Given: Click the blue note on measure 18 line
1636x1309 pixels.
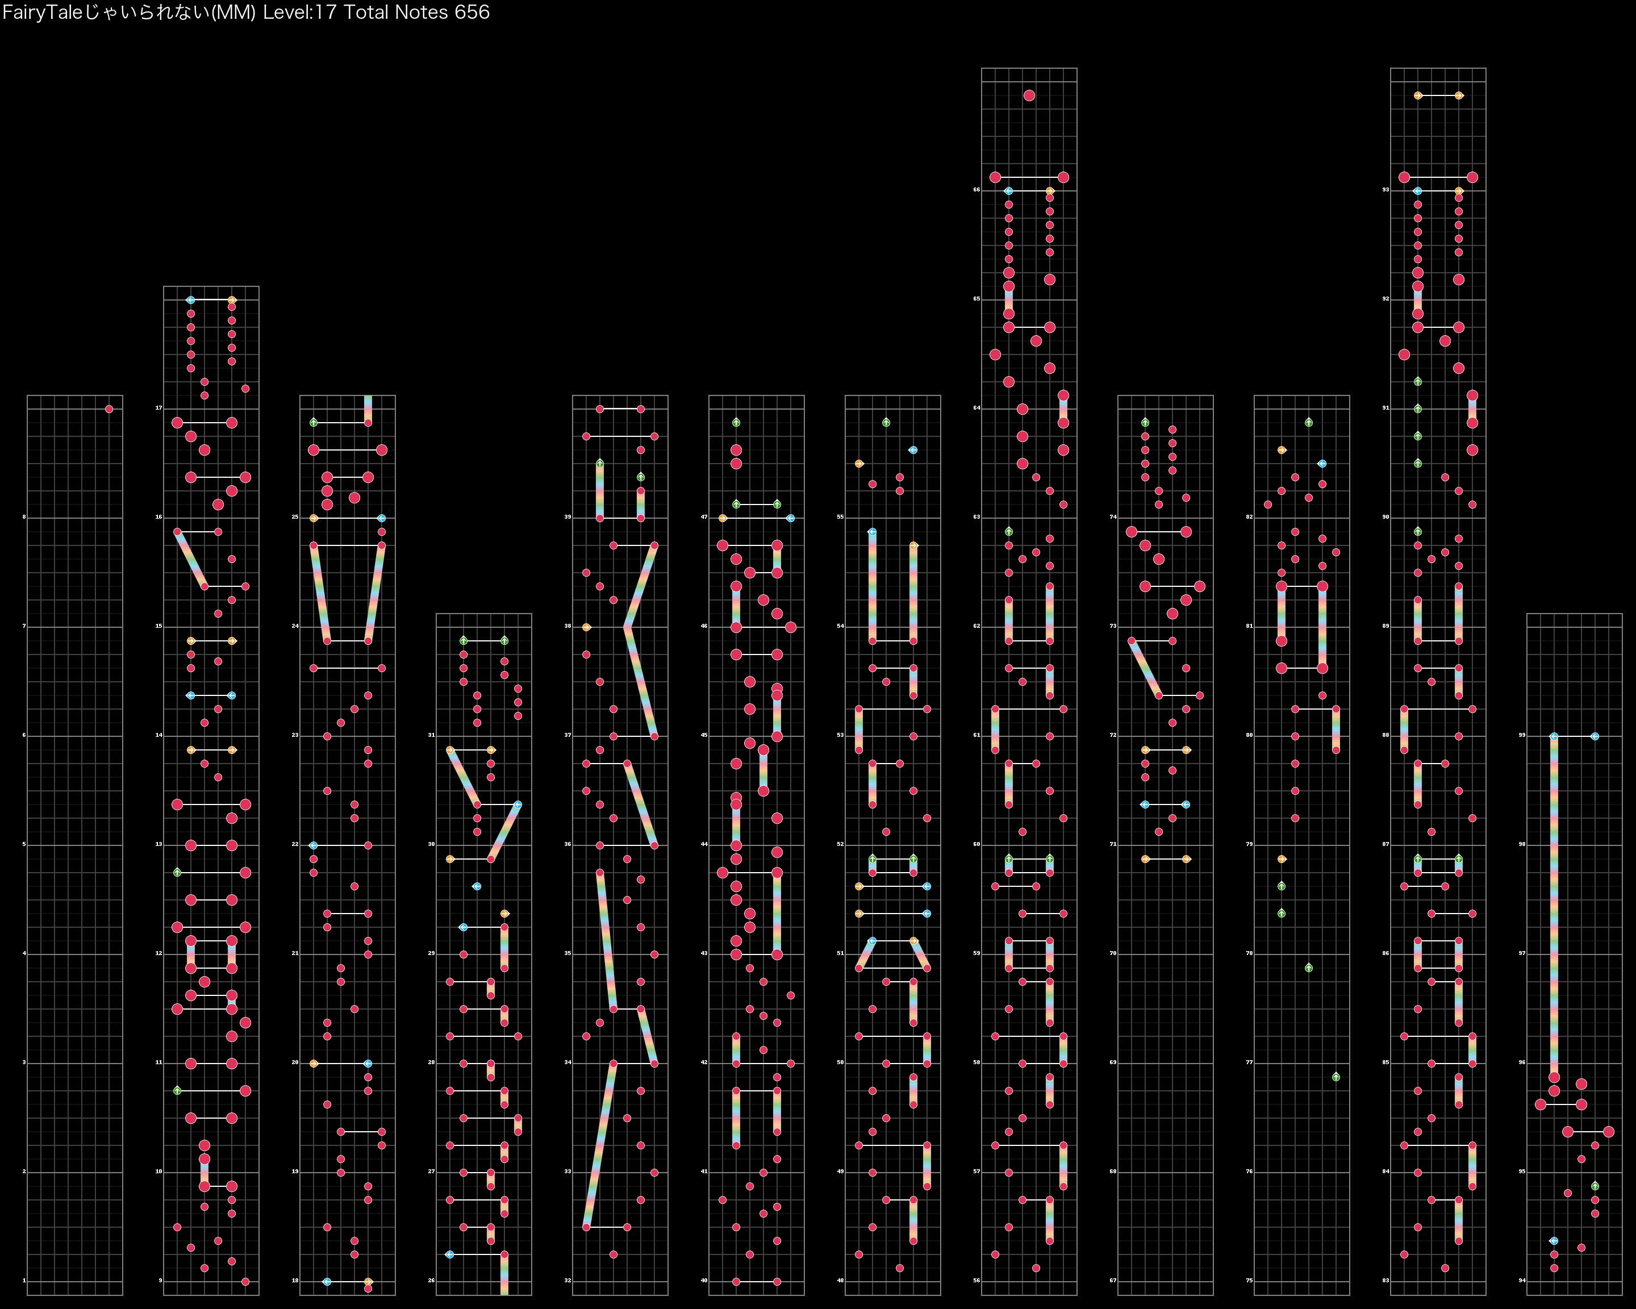Looking at the screenshot, I should coord(327,1282).
